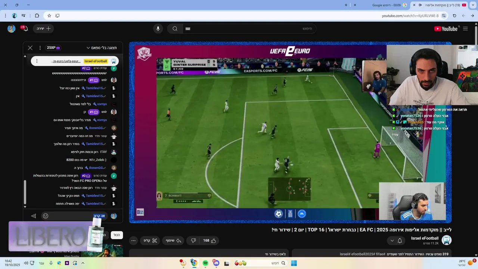Select the הכול filter chip
Viewport: 478px width, 269px height.
[117, 235]
